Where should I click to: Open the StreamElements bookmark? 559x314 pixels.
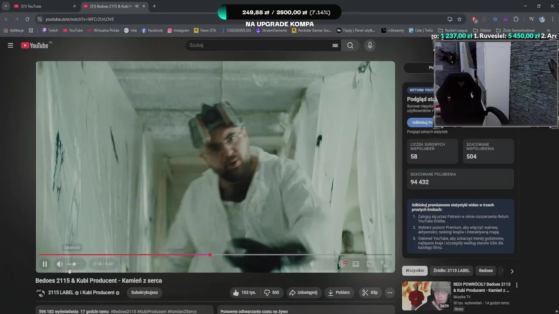pyautogui.click(x=272, y=31)
